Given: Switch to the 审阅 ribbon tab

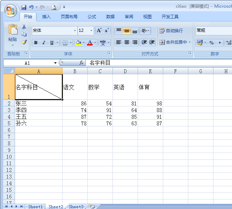Looking at the screenshot, I should (129, 16).
